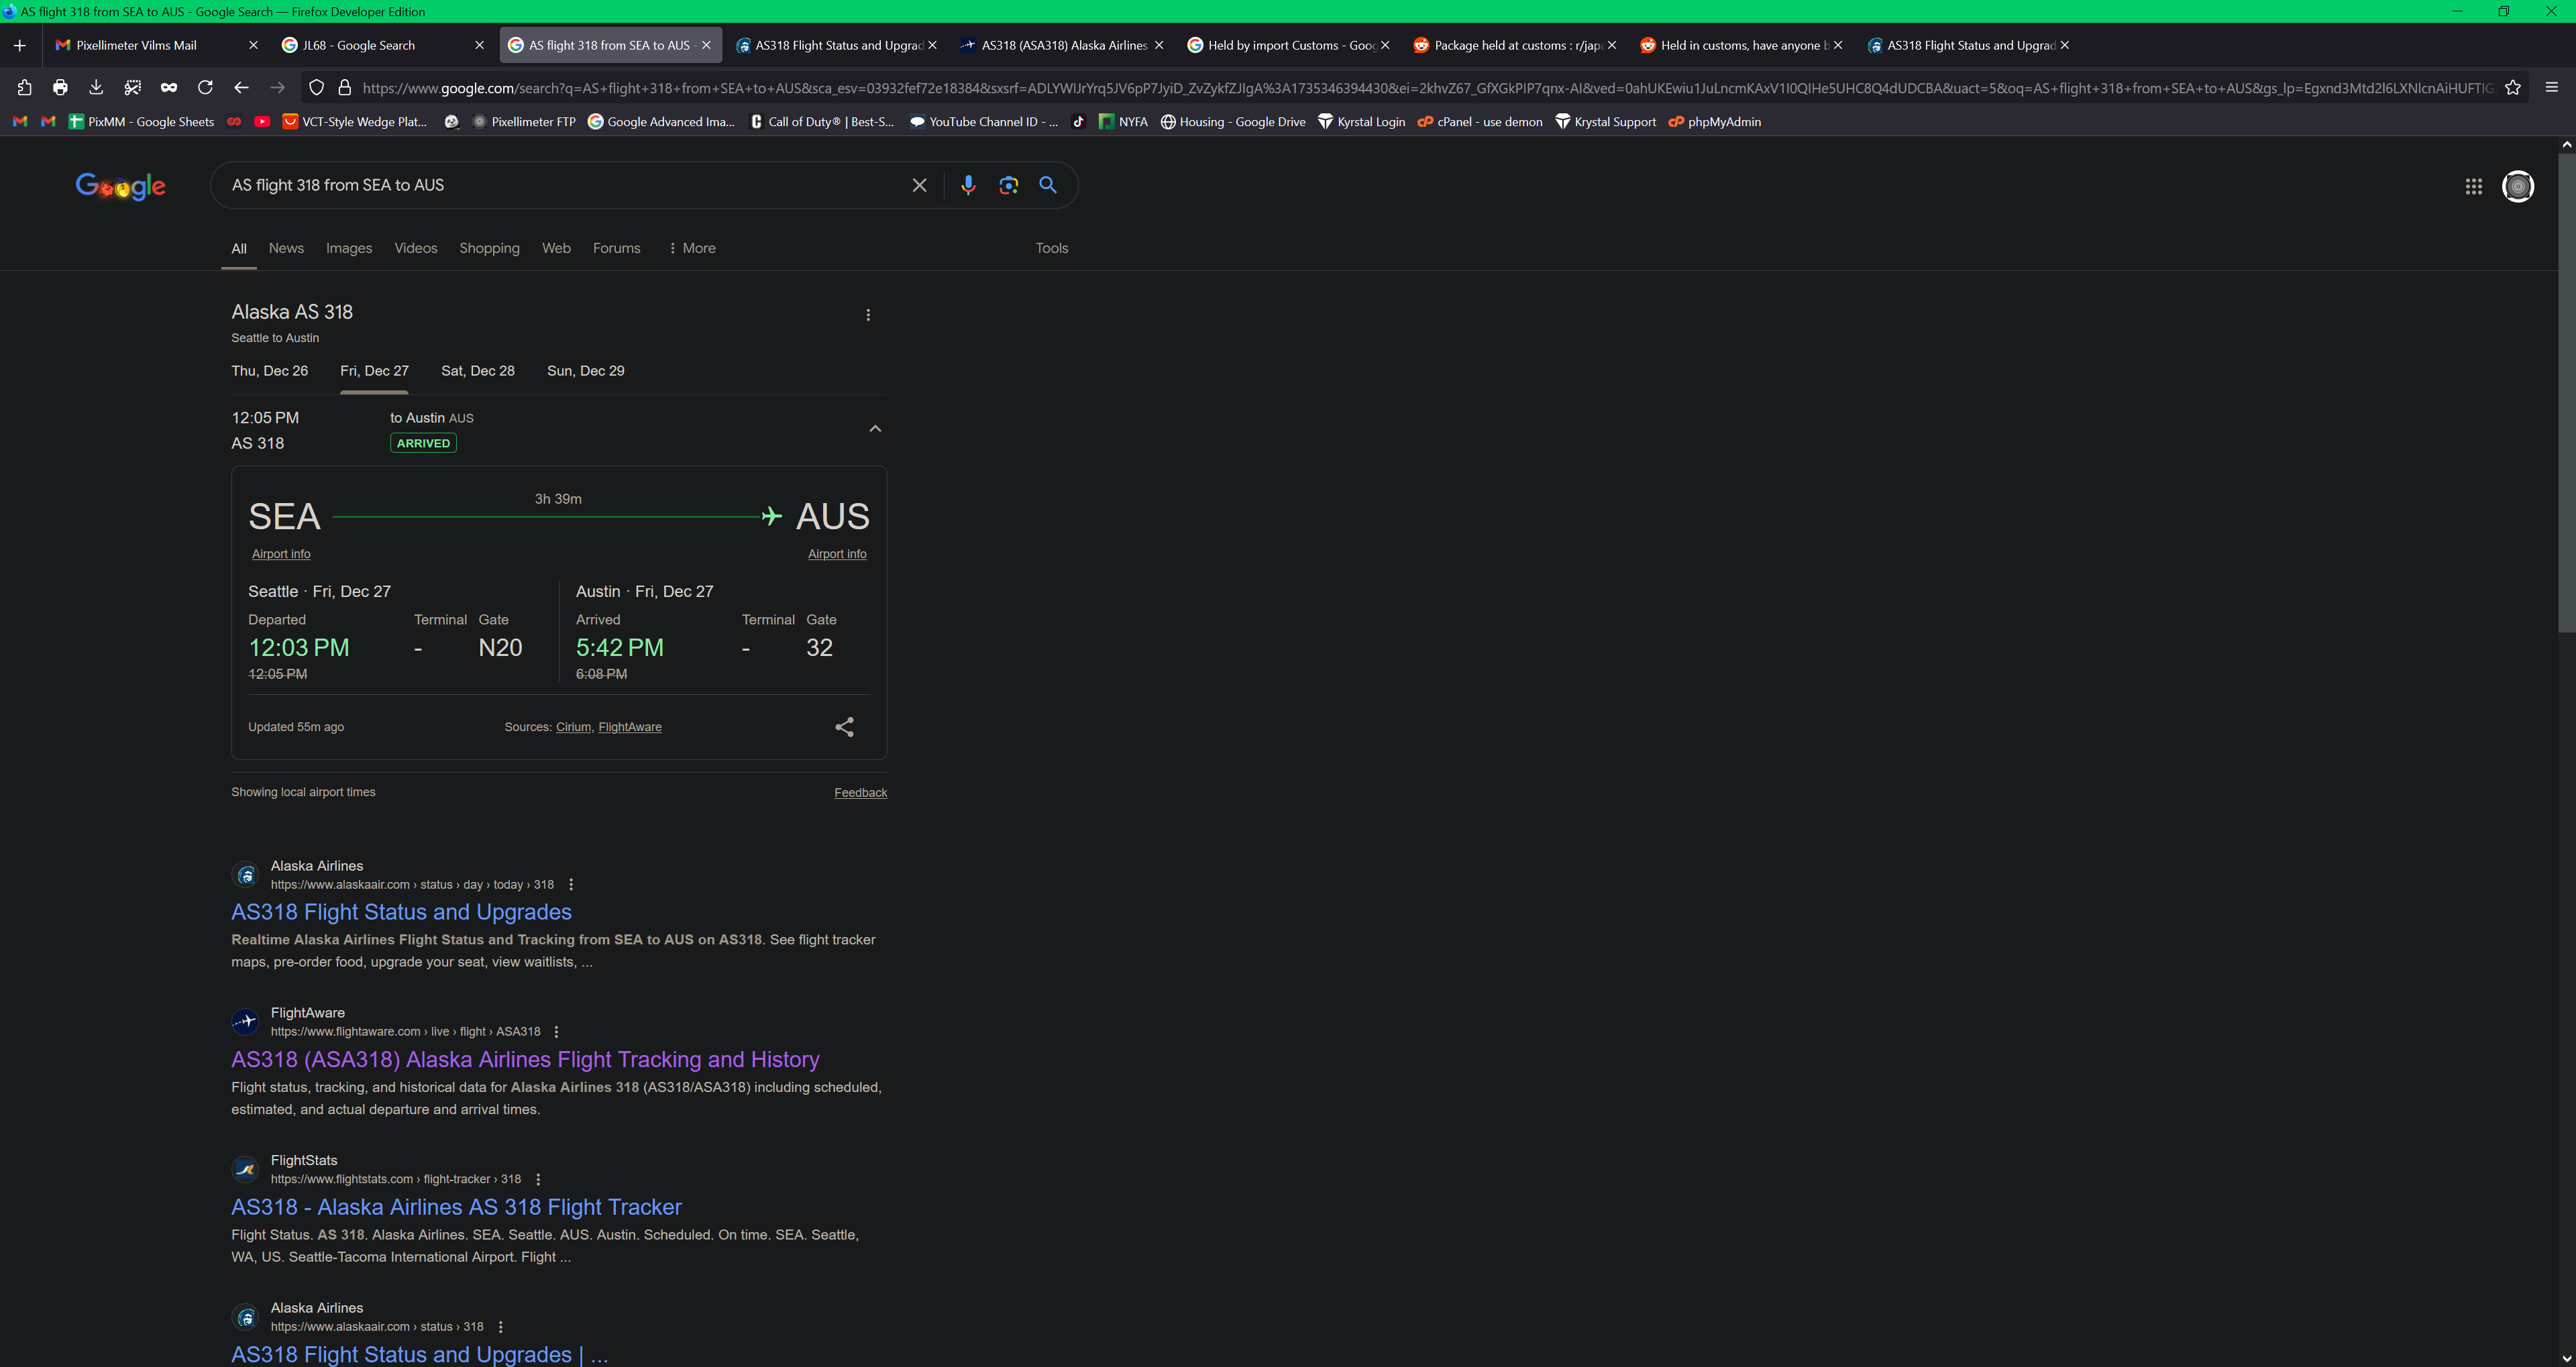Bookmark this page with the star
Viewport: 2576px width, 1367px height.
(x=2512, y=88)
